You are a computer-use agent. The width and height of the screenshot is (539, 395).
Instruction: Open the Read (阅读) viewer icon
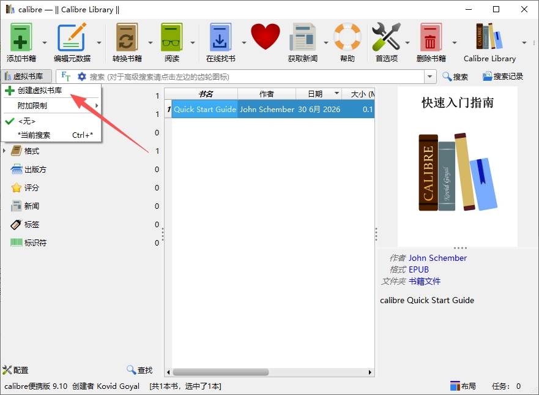click(171, 37)
